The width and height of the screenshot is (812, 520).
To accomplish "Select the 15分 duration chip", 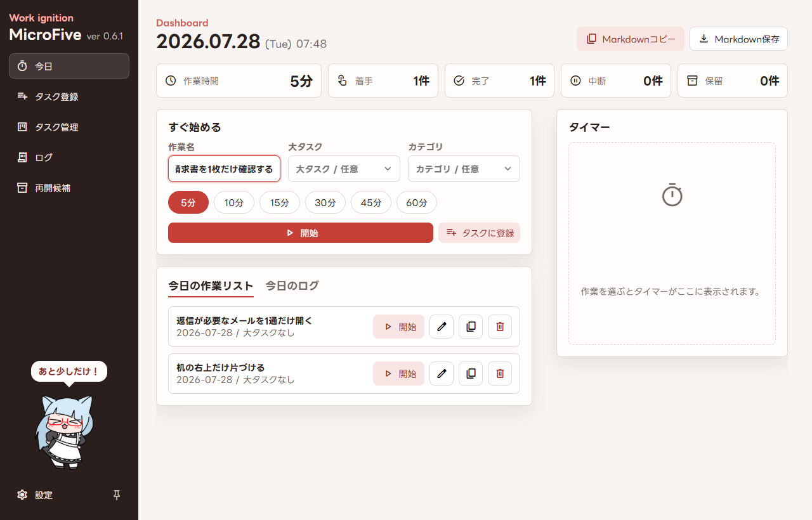I will pos(280,202).
